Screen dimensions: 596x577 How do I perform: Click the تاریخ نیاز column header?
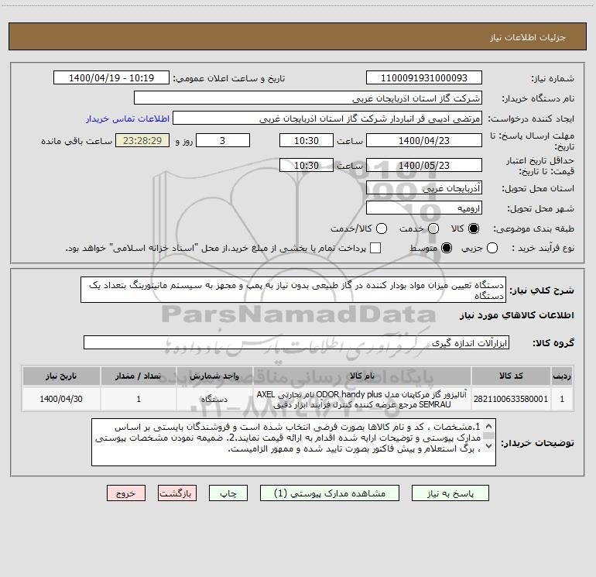(61, 376)
